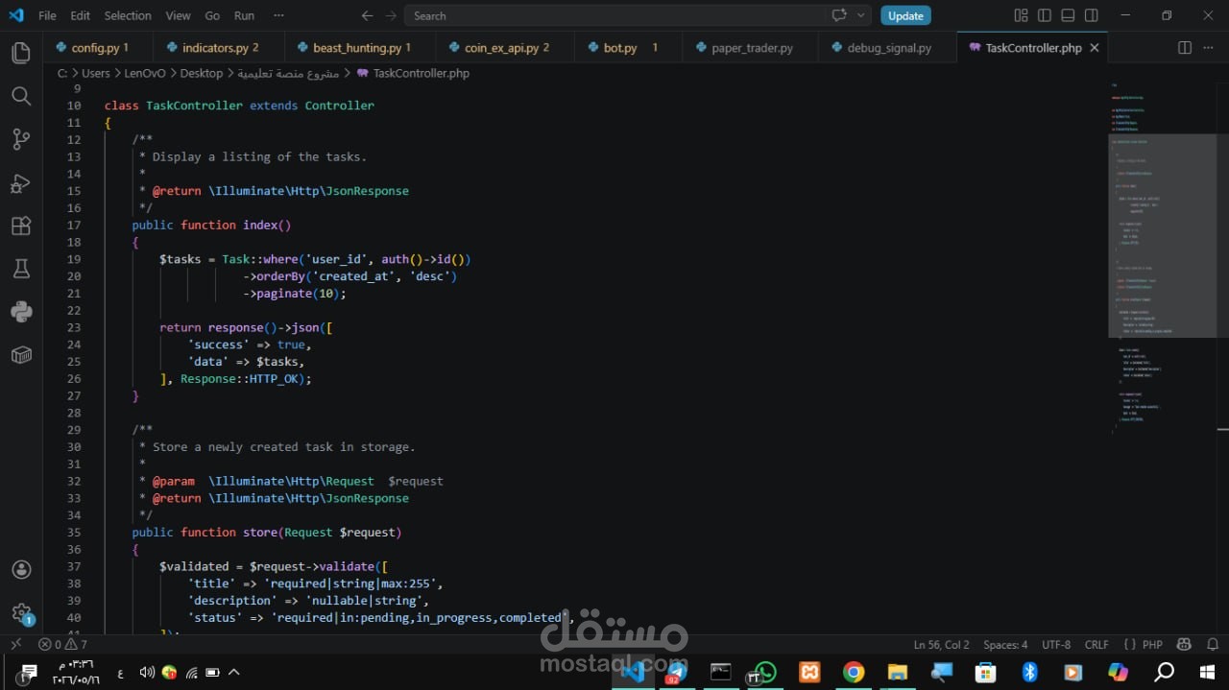Viewport: 1229px width, 690px height.
Task: Open the Testing flask view
Action: [x=21, y=269]
